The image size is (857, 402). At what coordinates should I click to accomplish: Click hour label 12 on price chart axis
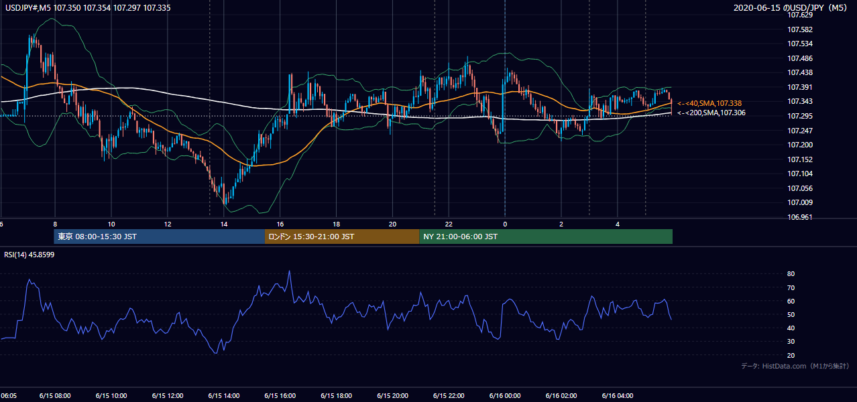pyautogui.click(x=168, y=224)
